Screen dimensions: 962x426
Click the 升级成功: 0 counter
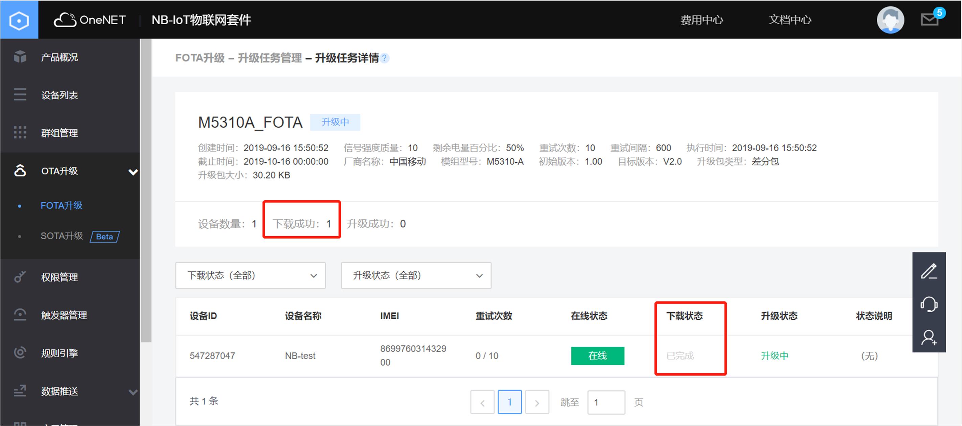point(376,223)
